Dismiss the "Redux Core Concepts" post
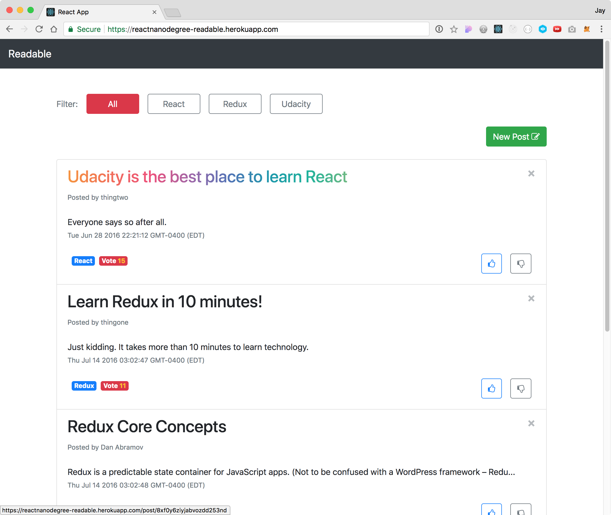 click(531, 423)
